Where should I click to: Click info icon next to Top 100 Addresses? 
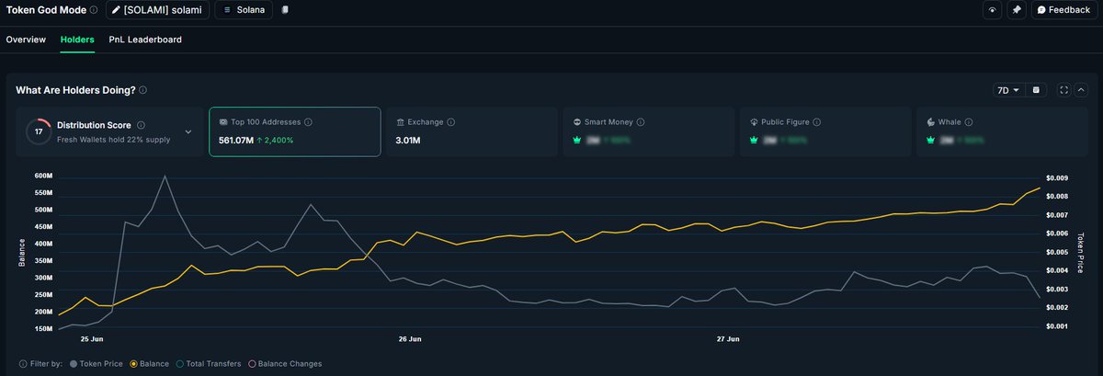pyautogui.click(x=308, y=122)
